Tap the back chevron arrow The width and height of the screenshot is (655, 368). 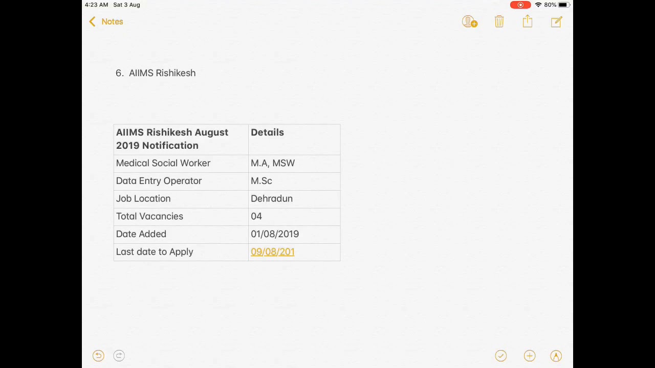(92, 21)
